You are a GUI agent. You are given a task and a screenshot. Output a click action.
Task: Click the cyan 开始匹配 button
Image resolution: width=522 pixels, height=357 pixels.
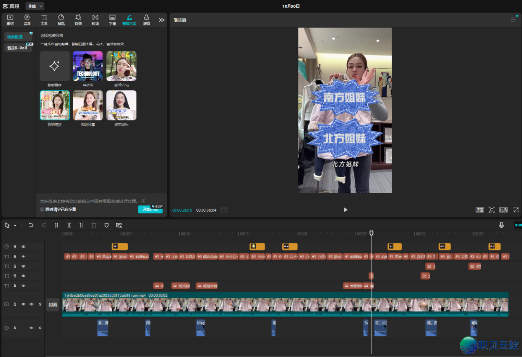point(150,209)
